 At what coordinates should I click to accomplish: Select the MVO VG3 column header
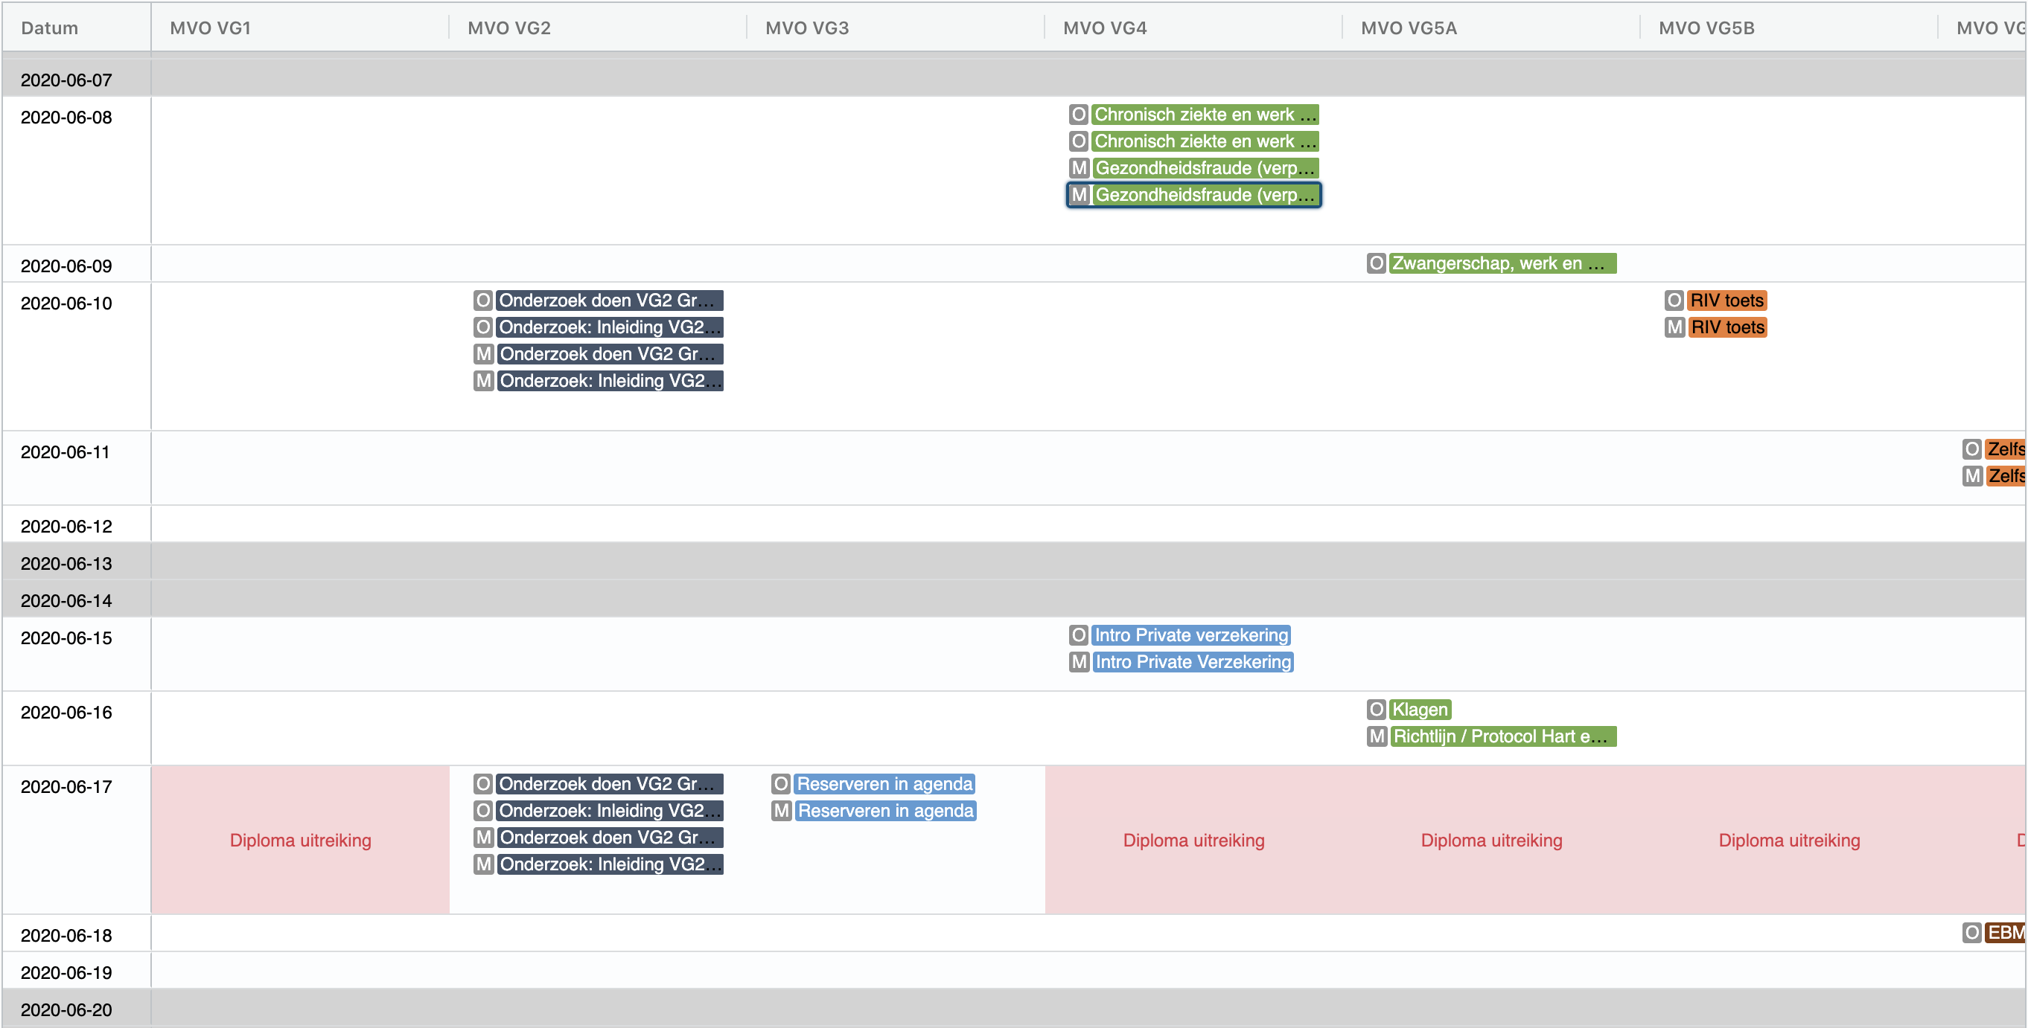coord(895,28)
